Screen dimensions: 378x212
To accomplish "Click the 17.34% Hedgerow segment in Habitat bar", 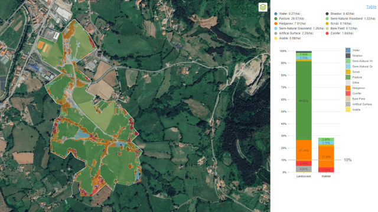I will point(326,157).
